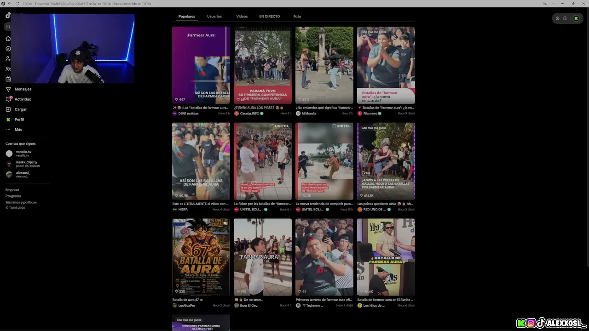Switch to the Populares tab
The height and width of the screenshot is (331, 589).
point(187,17)
